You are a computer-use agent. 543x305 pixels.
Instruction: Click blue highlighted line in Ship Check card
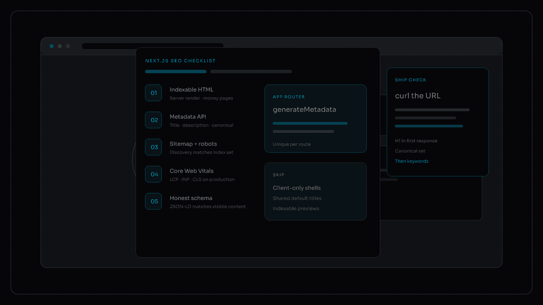point(429,126)
